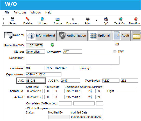Click the Schedule Start Date field
The height and width of the screenshot is (121, 141).
(34, 91)
